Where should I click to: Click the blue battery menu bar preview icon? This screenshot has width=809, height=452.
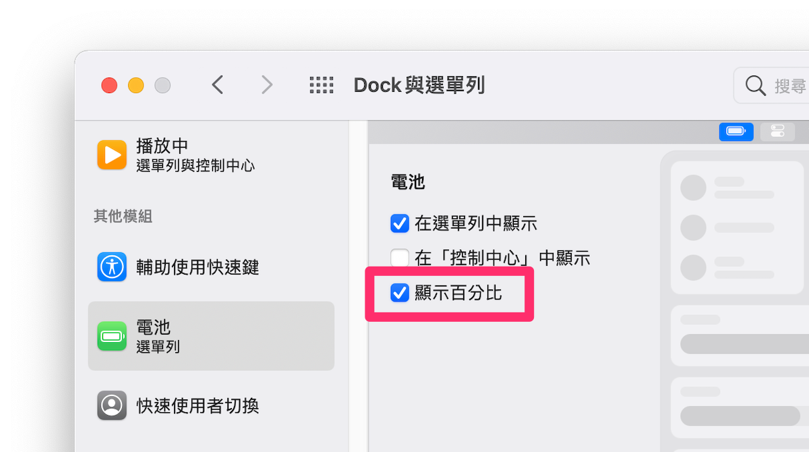tap(736, 131)
